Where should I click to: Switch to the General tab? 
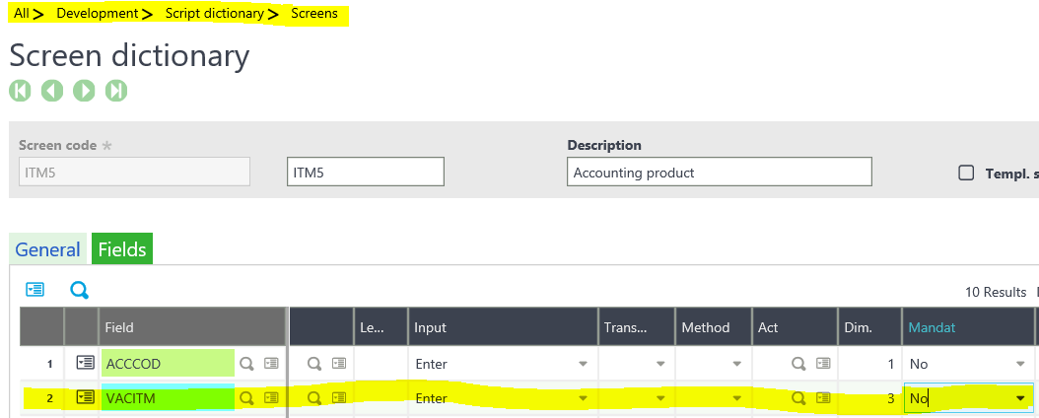click(47, 249)
